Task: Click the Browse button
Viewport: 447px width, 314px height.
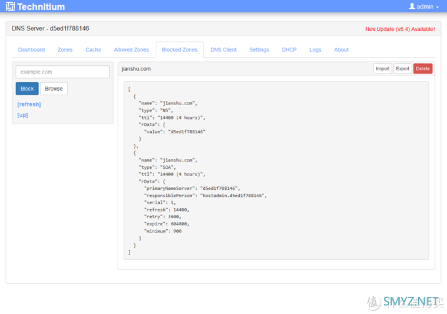Action: click(54, 89)
